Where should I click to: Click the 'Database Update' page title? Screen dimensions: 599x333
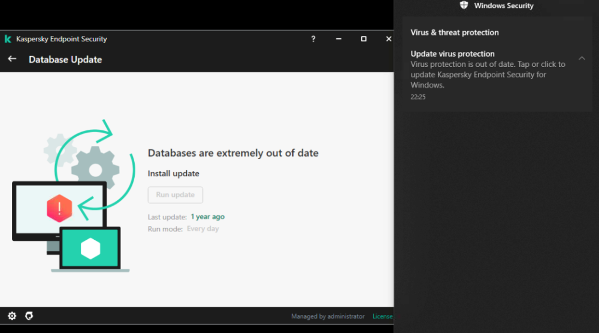click(65, 60)
